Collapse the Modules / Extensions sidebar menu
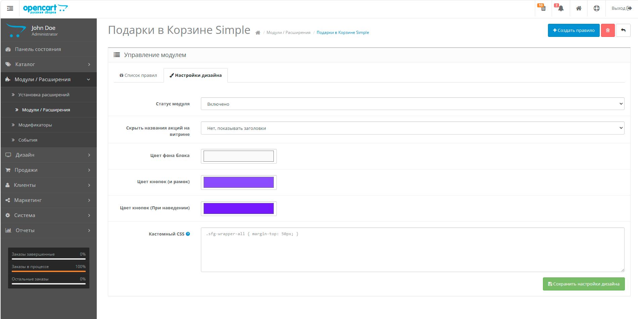Image resolution: width=638 pixels, height=319 pixels. (x=49, y=79)
